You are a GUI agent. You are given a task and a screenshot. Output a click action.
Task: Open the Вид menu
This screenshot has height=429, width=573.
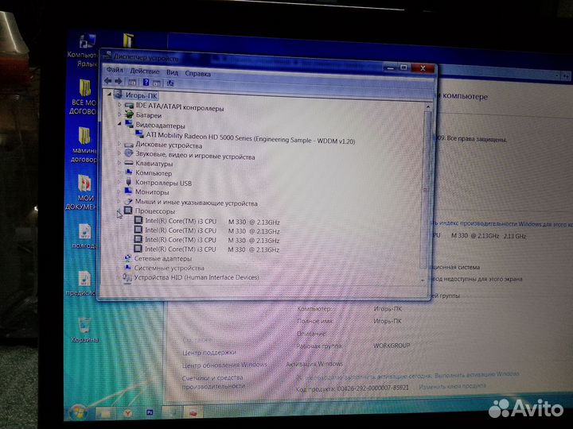point(172,72)
